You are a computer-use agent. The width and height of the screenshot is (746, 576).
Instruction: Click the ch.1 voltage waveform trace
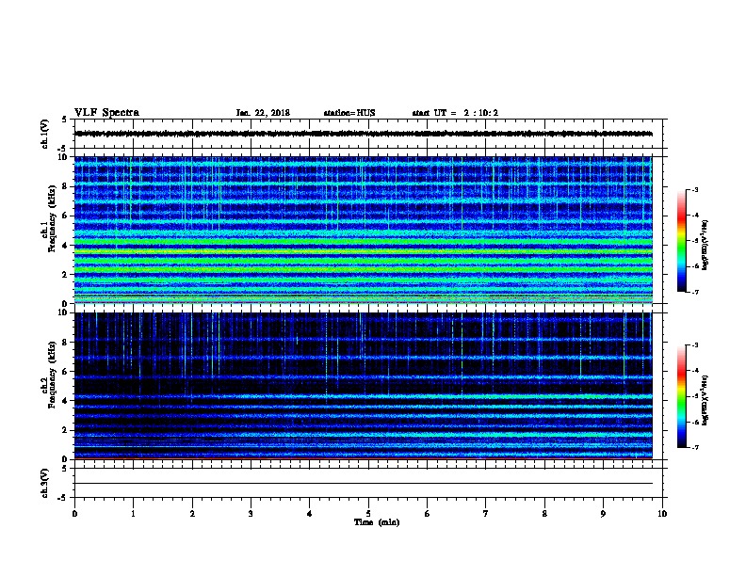364,134
